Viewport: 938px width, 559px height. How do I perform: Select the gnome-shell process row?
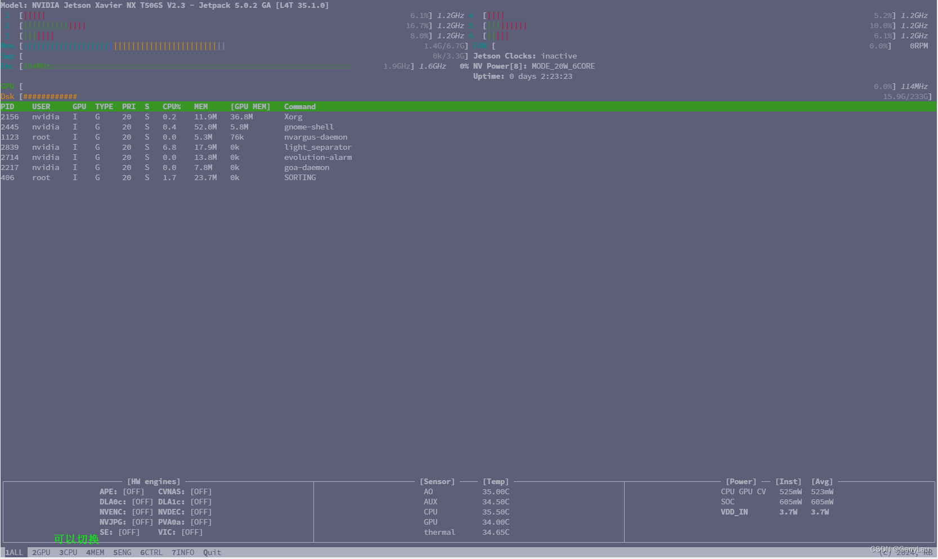[469, 127]
